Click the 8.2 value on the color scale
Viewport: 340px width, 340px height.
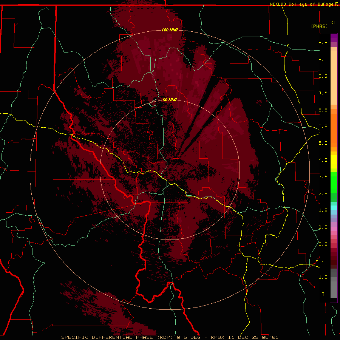click(323, 76)
